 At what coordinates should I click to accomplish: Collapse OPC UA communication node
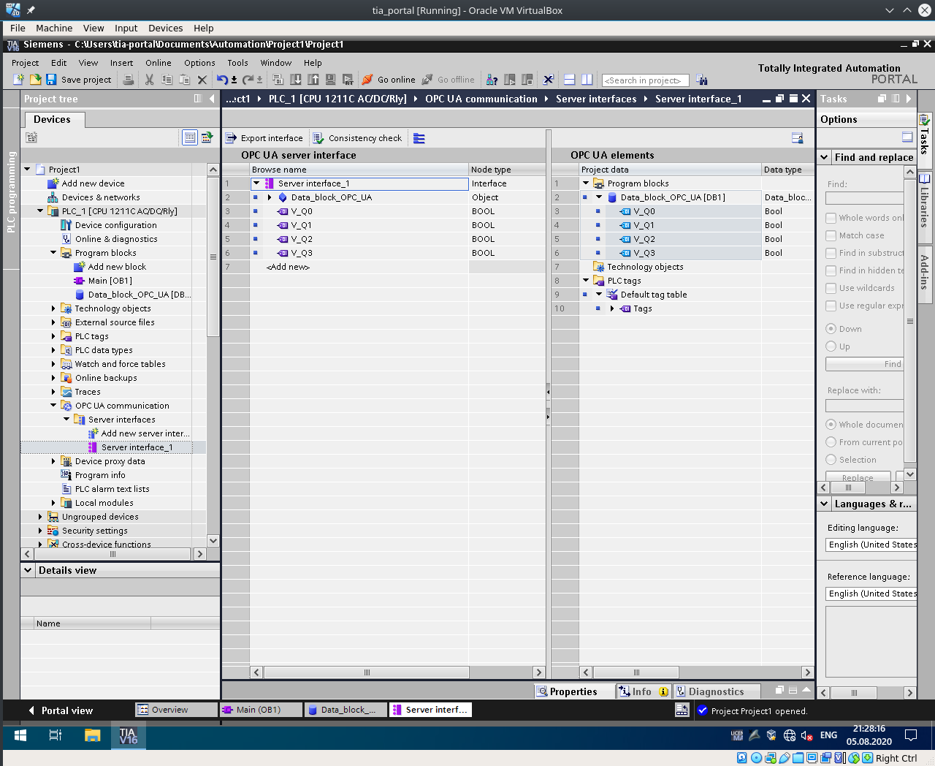click(x=53, y=406)
